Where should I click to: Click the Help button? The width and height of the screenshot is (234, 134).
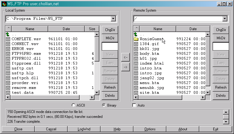coord(117,129)
